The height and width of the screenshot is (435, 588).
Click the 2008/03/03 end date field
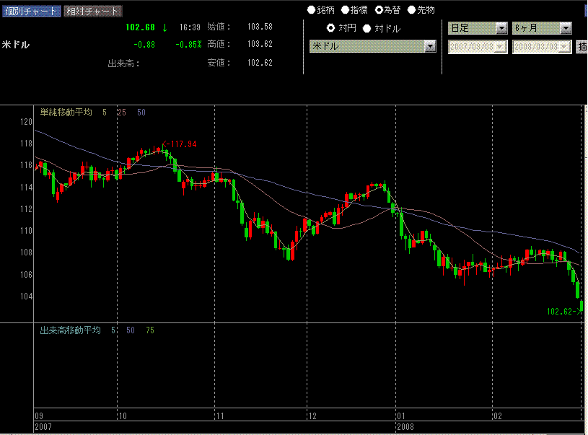pyautogui.click(x=541, y=46)
